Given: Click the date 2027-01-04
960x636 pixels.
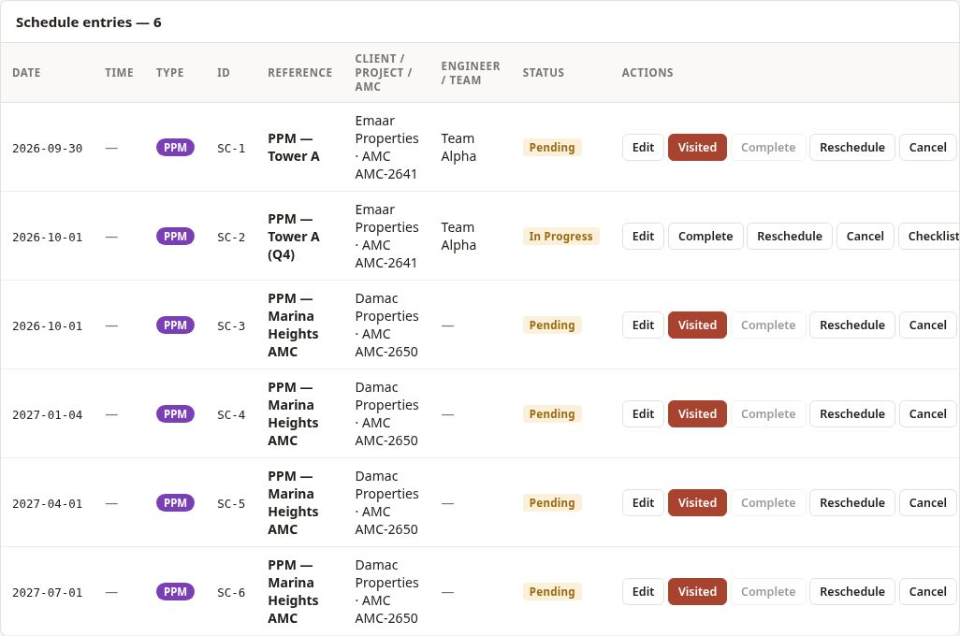Looking at the screenshot, I should (47, 414).
